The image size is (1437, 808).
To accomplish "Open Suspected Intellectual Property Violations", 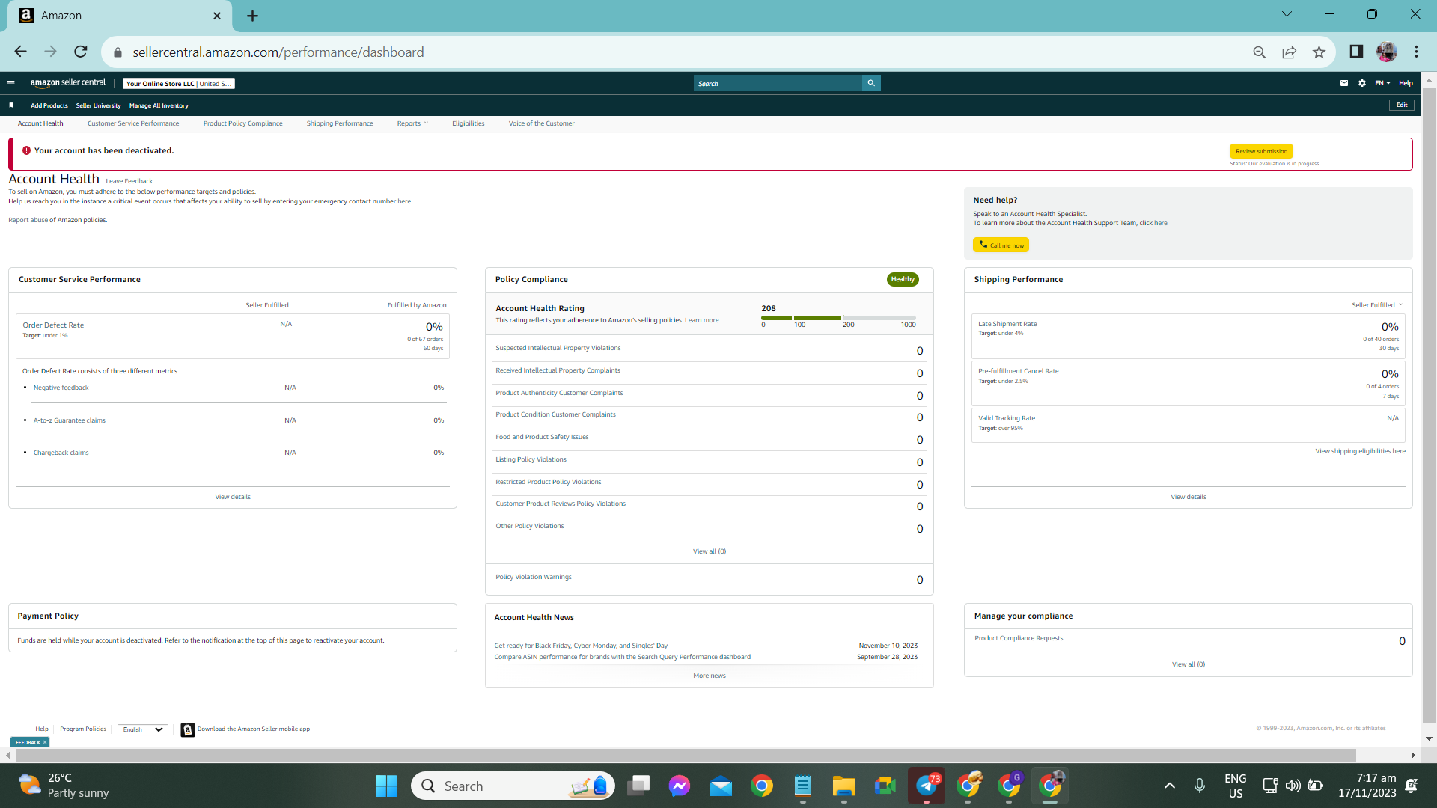I will (x=558, y=348).
